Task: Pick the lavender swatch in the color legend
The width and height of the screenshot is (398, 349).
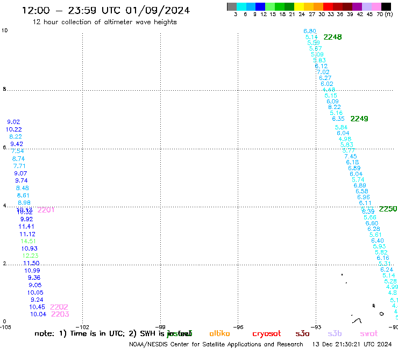Action: pos(367,6)
